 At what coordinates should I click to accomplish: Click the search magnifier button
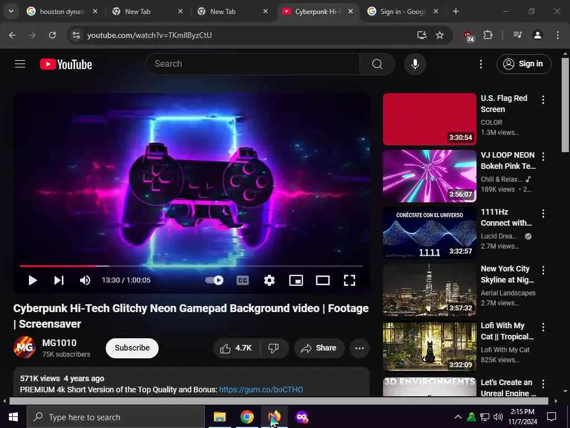[377, 64]
